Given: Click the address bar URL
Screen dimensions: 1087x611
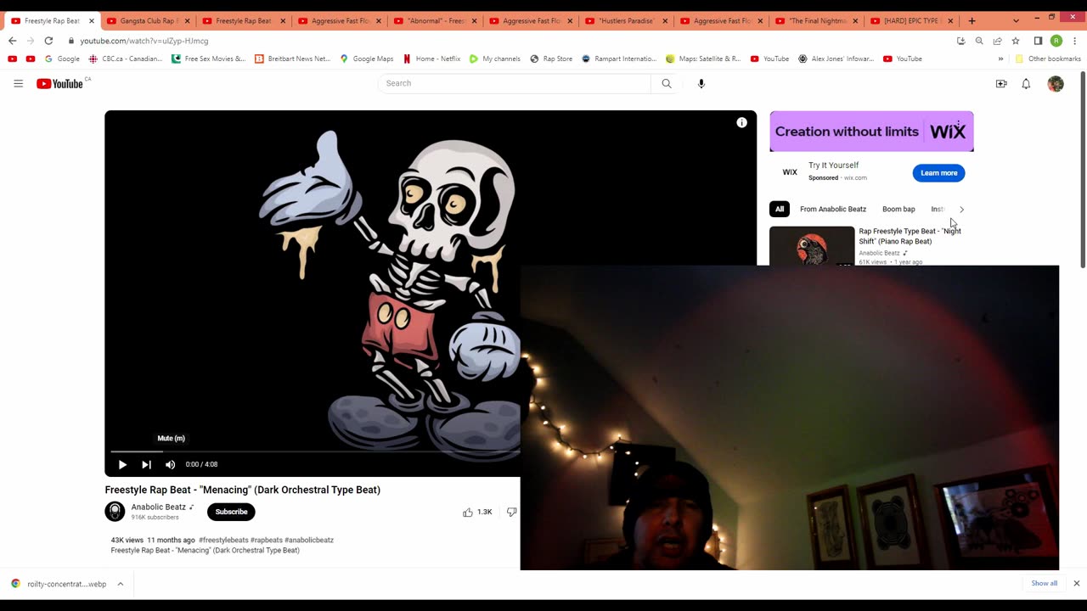Looking at the screenshot, I should tap(144, 41).
